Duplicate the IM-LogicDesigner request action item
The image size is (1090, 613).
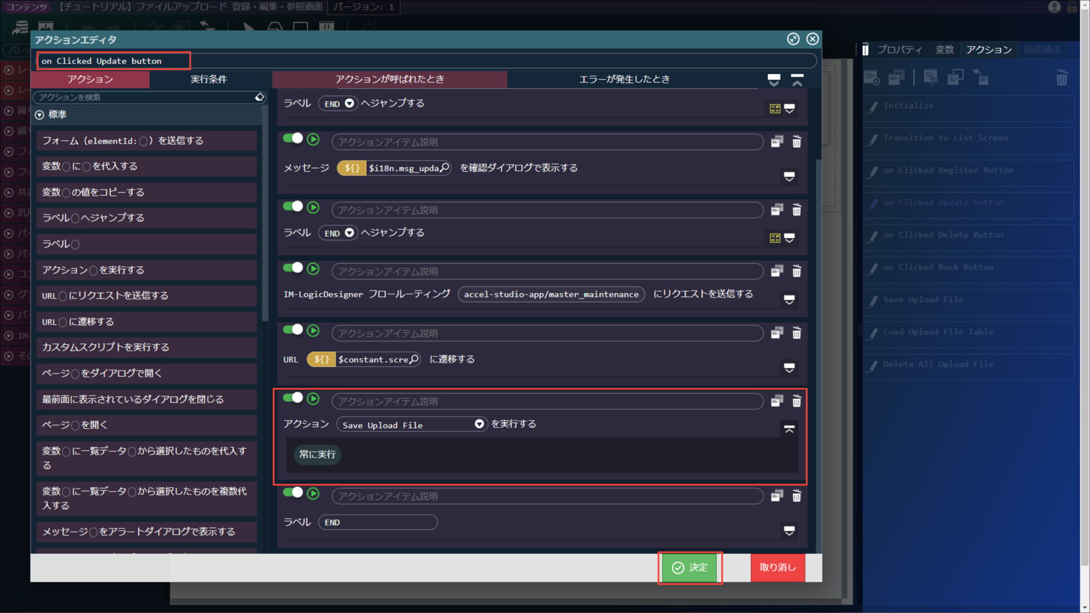click(777, 271)
